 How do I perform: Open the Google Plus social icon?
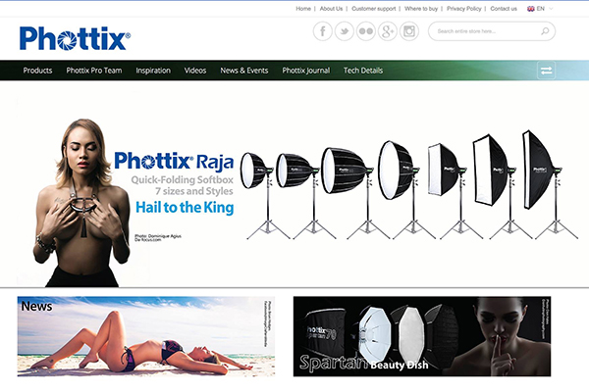(388, 31)
